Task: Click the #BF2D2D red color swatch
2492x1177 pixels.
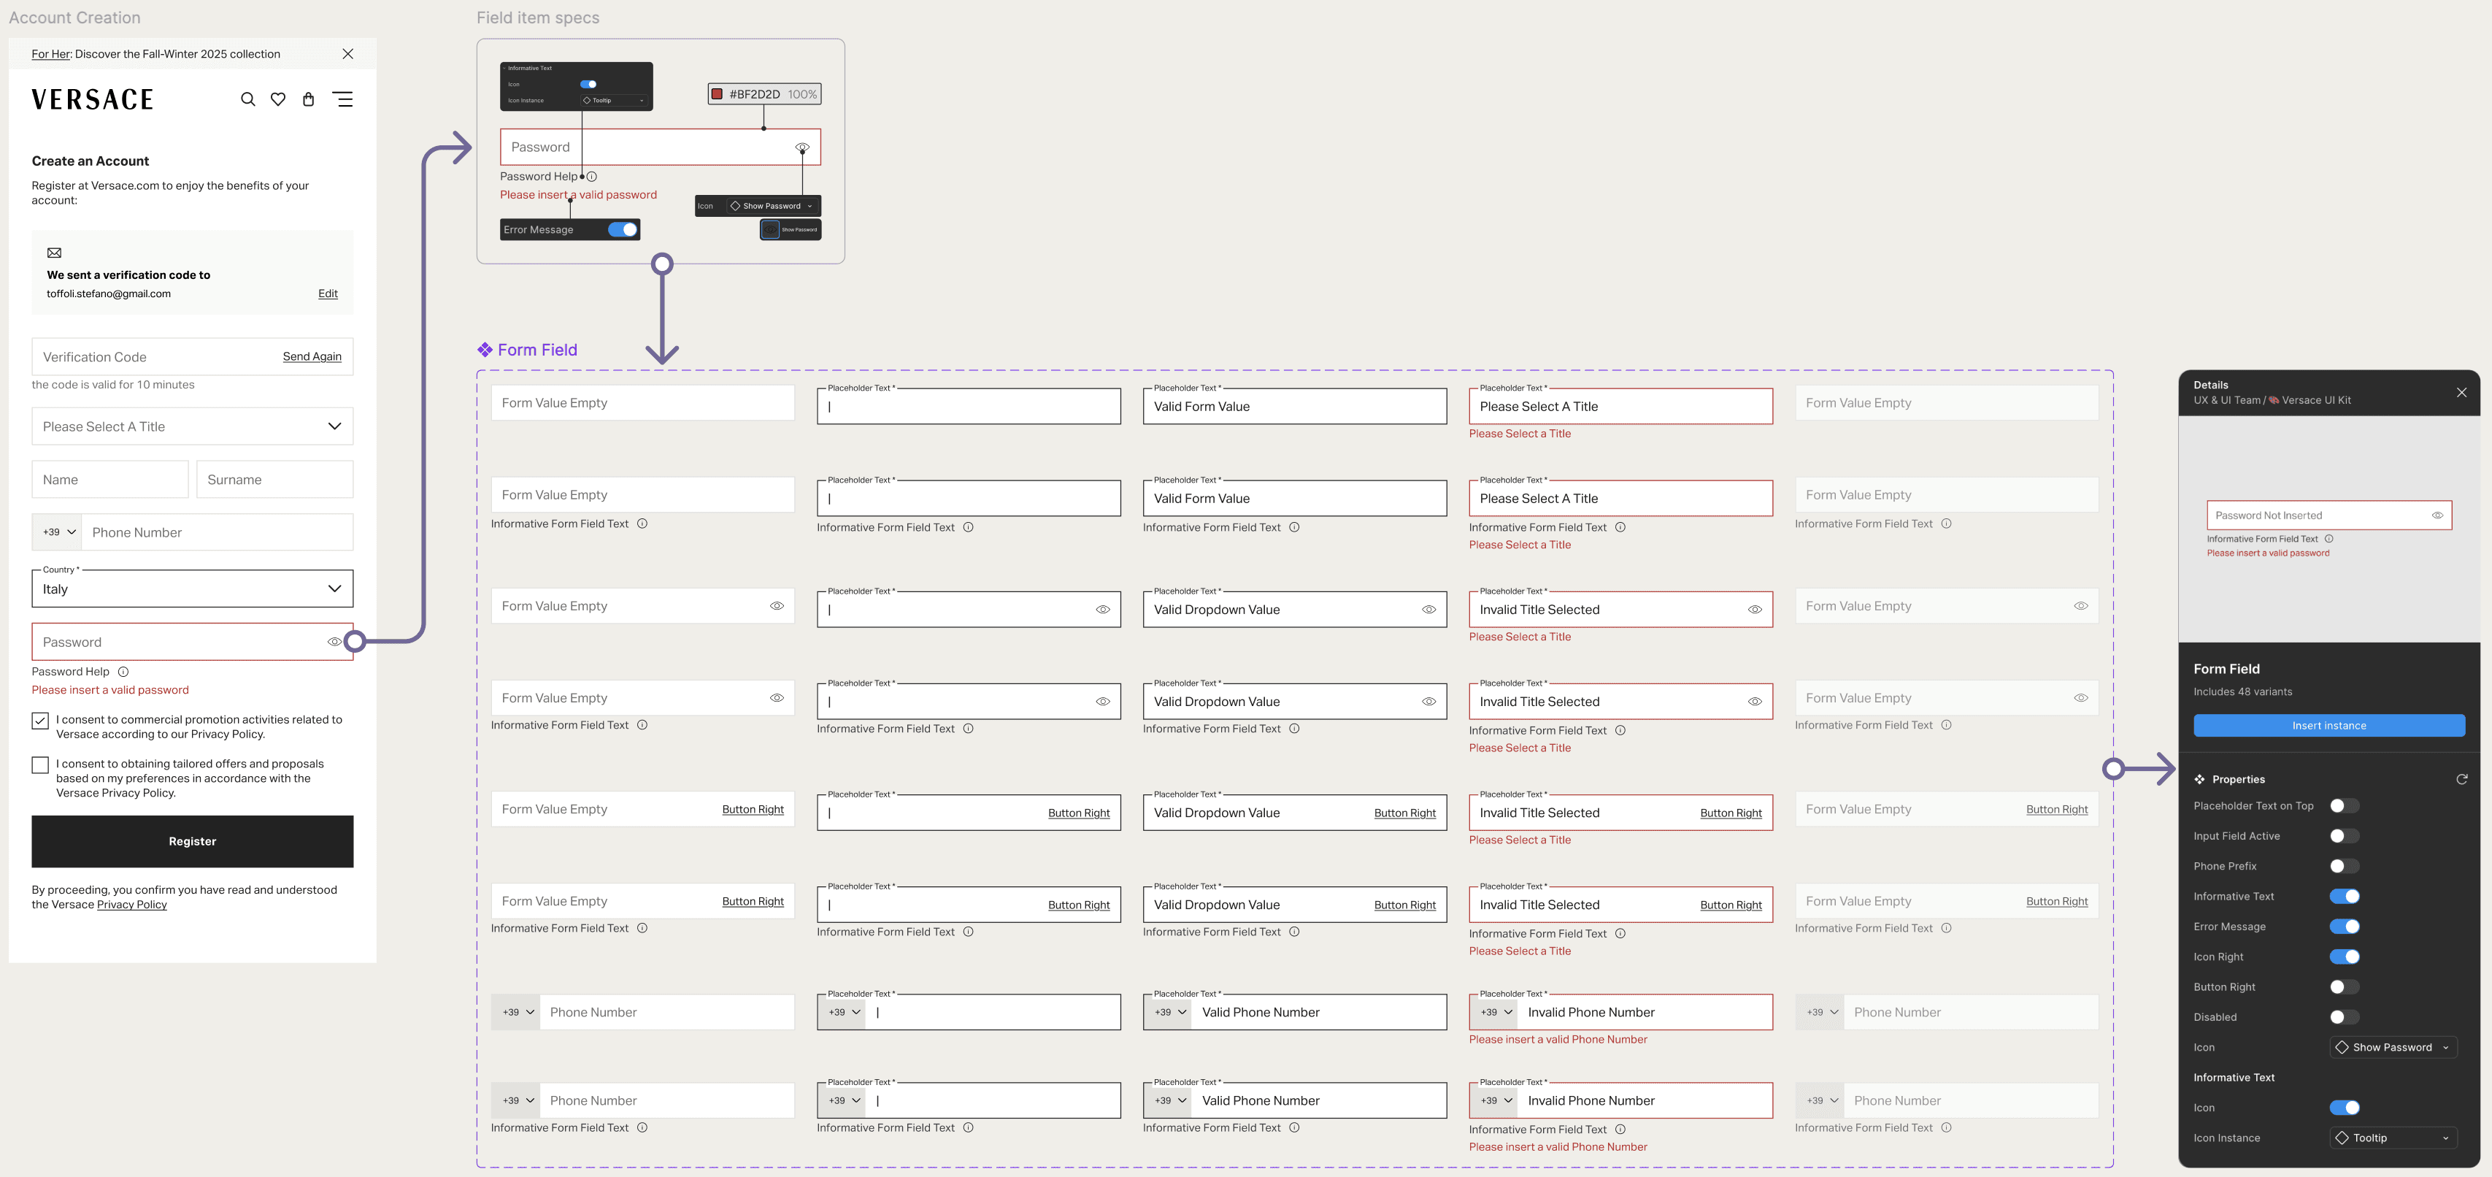Action: (x=717, y=94)
